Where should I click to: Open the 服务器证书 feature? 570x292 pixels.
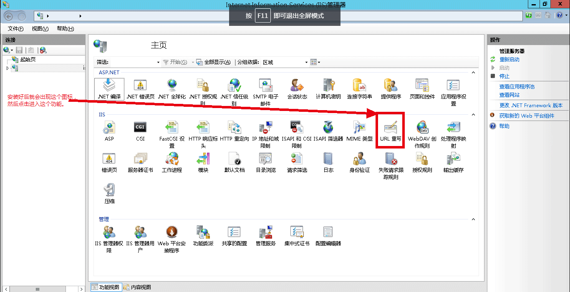140,163
